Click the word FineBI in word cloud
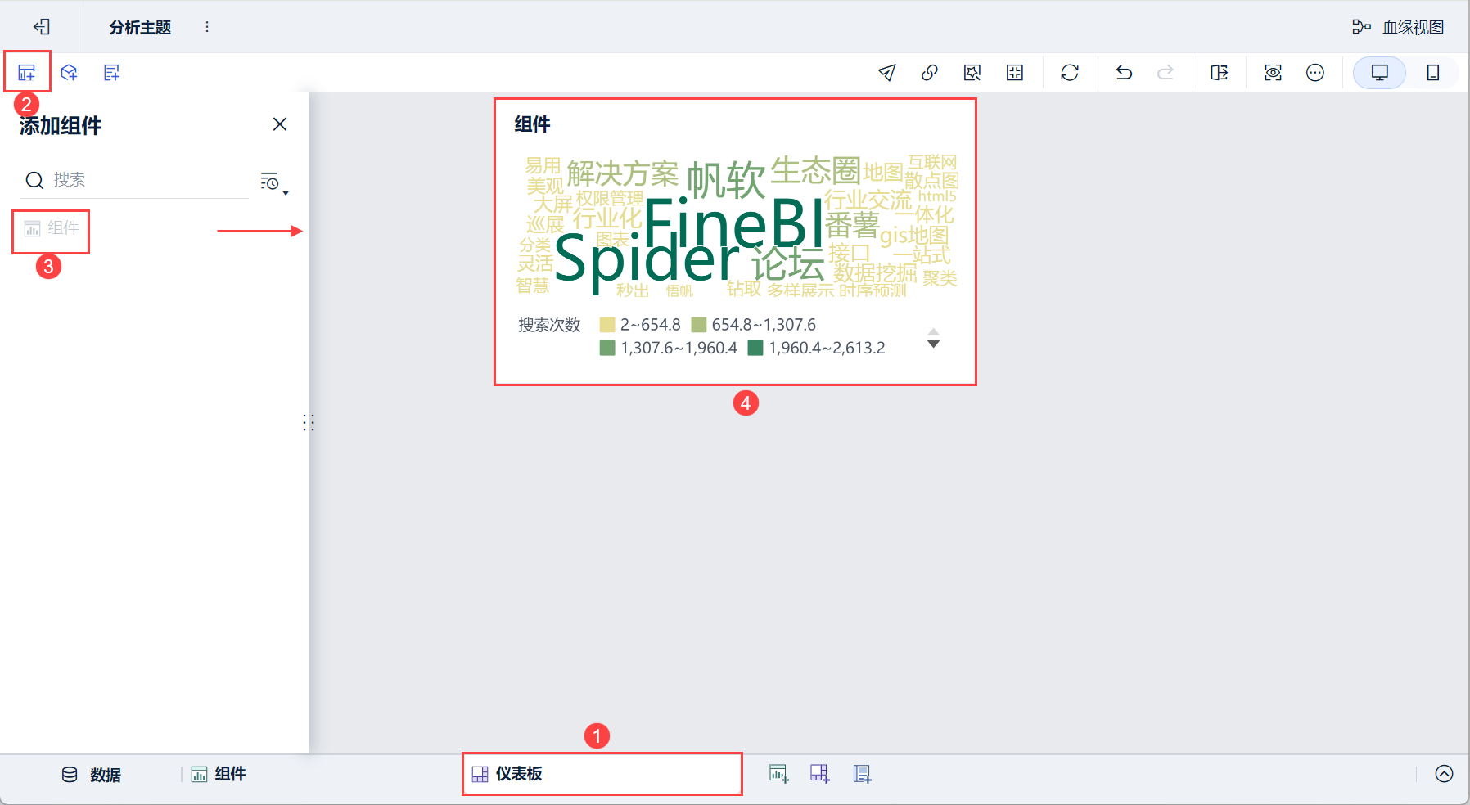Viewport: 1470px width, 805px height. (733, 223)
